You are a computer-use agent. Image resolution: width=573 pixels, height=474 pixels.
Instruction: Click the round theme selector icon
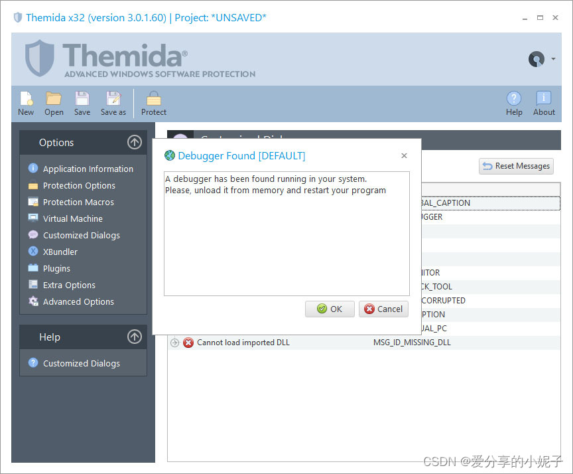click(536, 59)
